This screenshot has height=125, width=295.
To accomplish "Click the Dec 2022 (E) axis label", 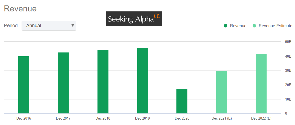I will tap(261, 118).
